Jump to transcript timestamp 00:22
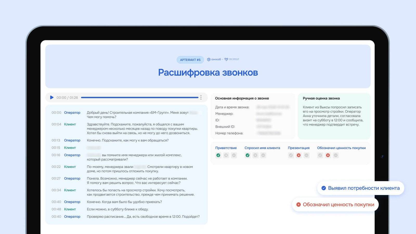 (56, 167)
